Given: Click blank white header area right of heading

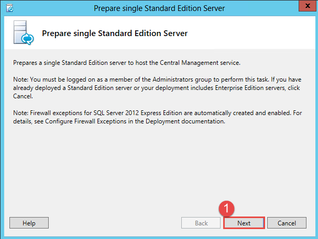Looking at the screenshot, I should click(251, 33).
